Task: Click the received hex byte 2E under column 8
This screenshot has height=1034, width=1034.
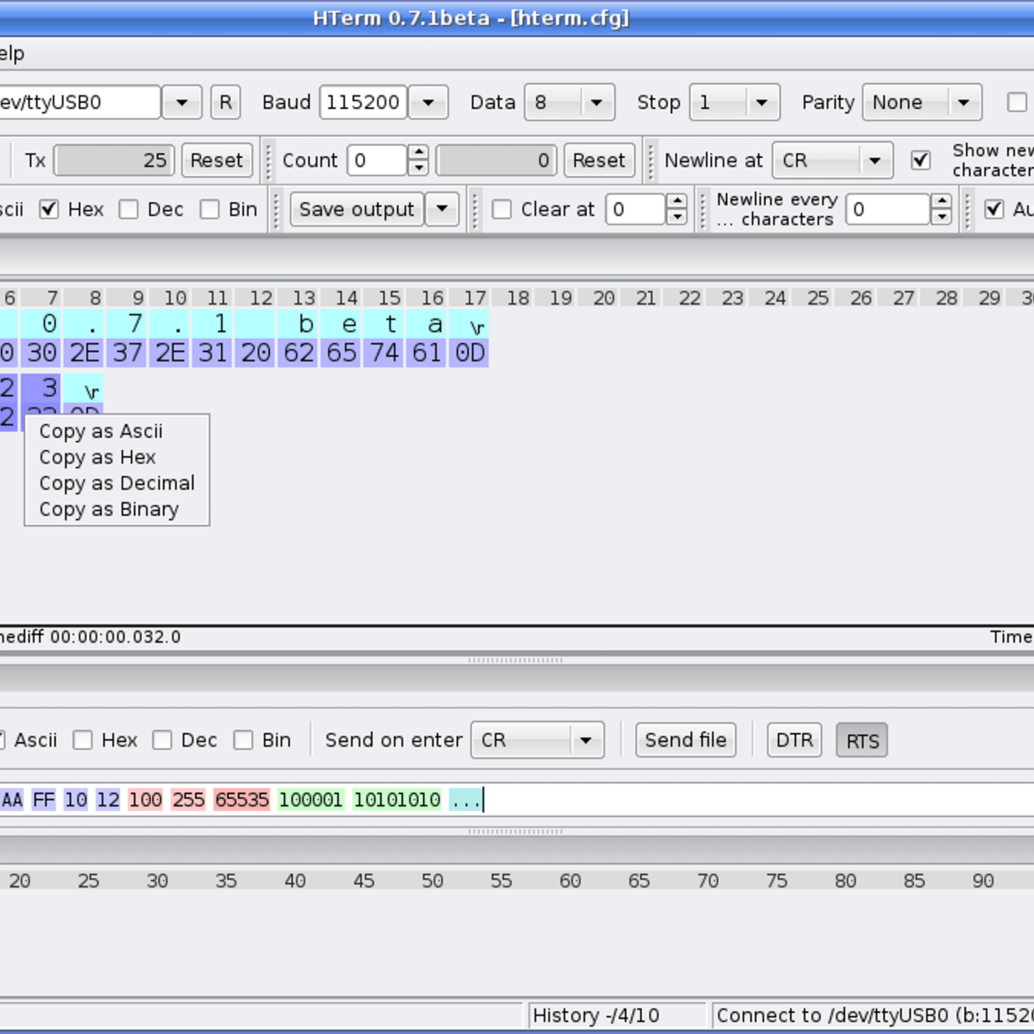Action: 85,353
